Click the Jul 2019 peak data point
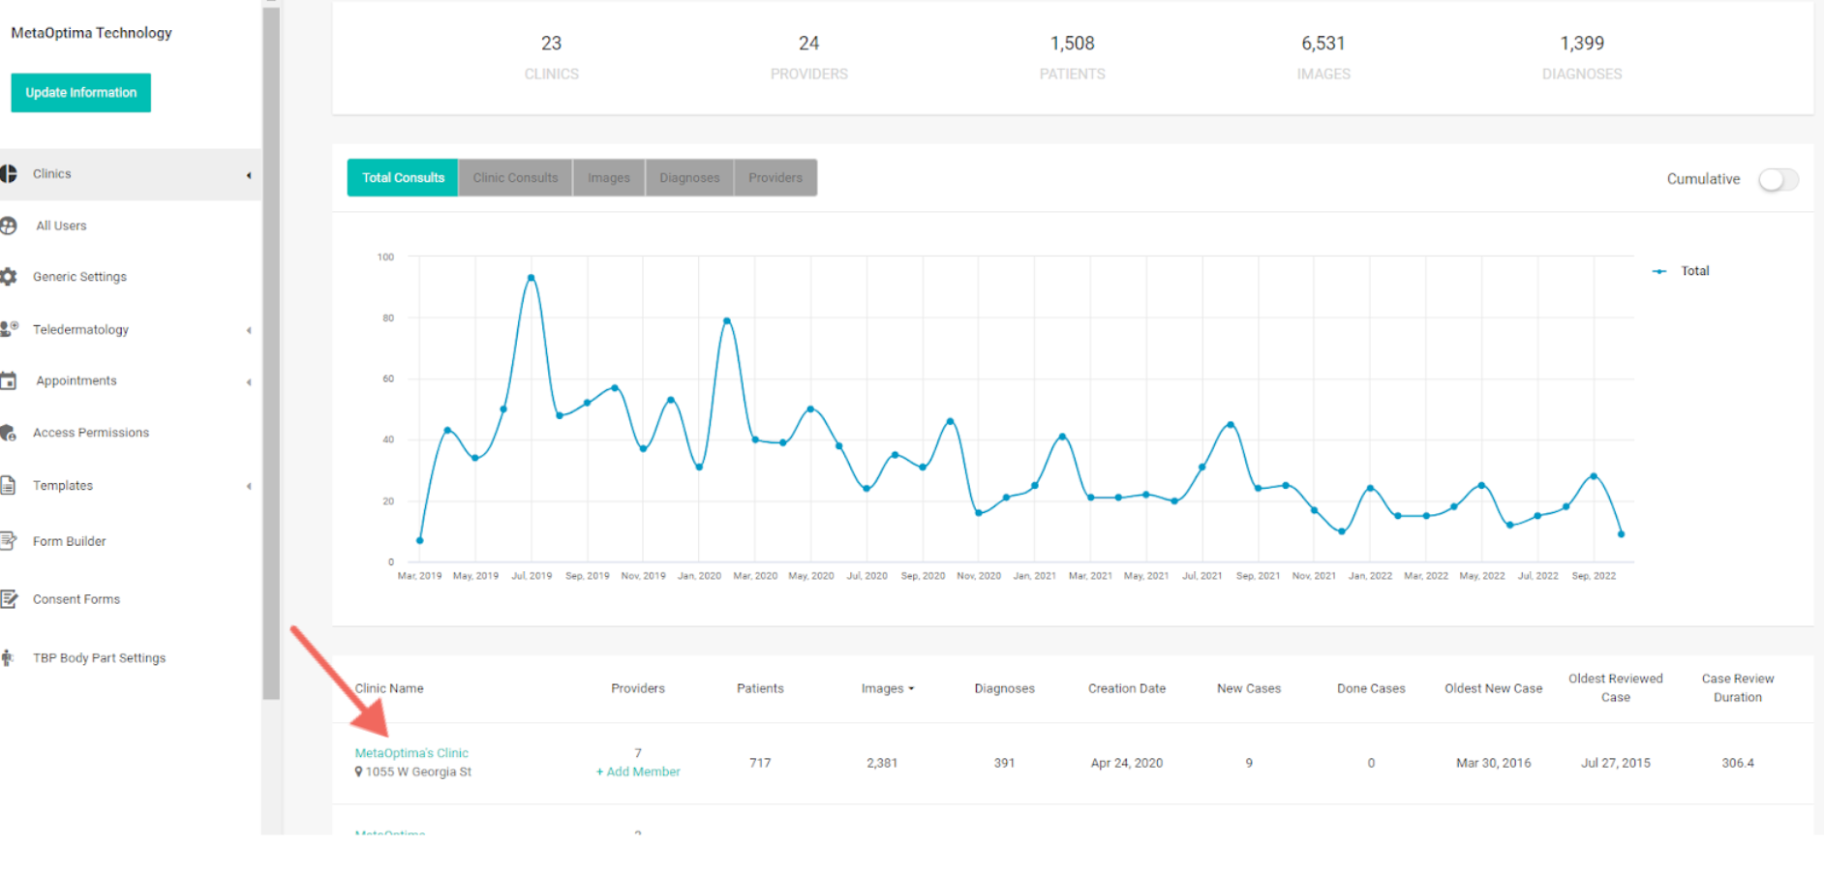Screen dimensions: 1824x877 (x=531, y=278)
